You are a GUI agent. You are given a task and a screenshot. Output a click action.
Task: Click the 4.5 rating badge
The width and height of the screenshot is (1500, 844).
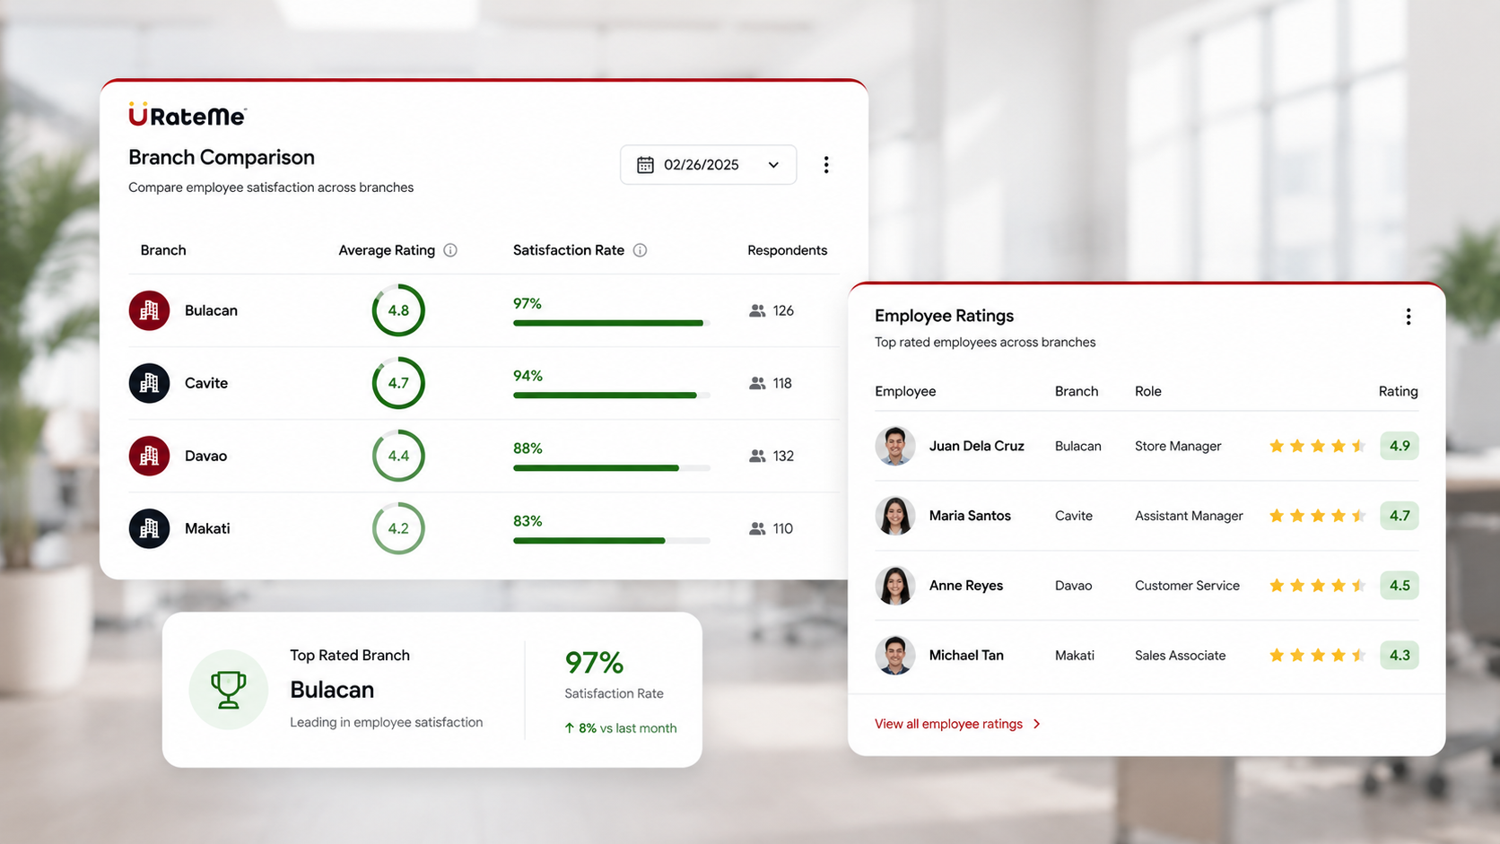(1400, 586)
